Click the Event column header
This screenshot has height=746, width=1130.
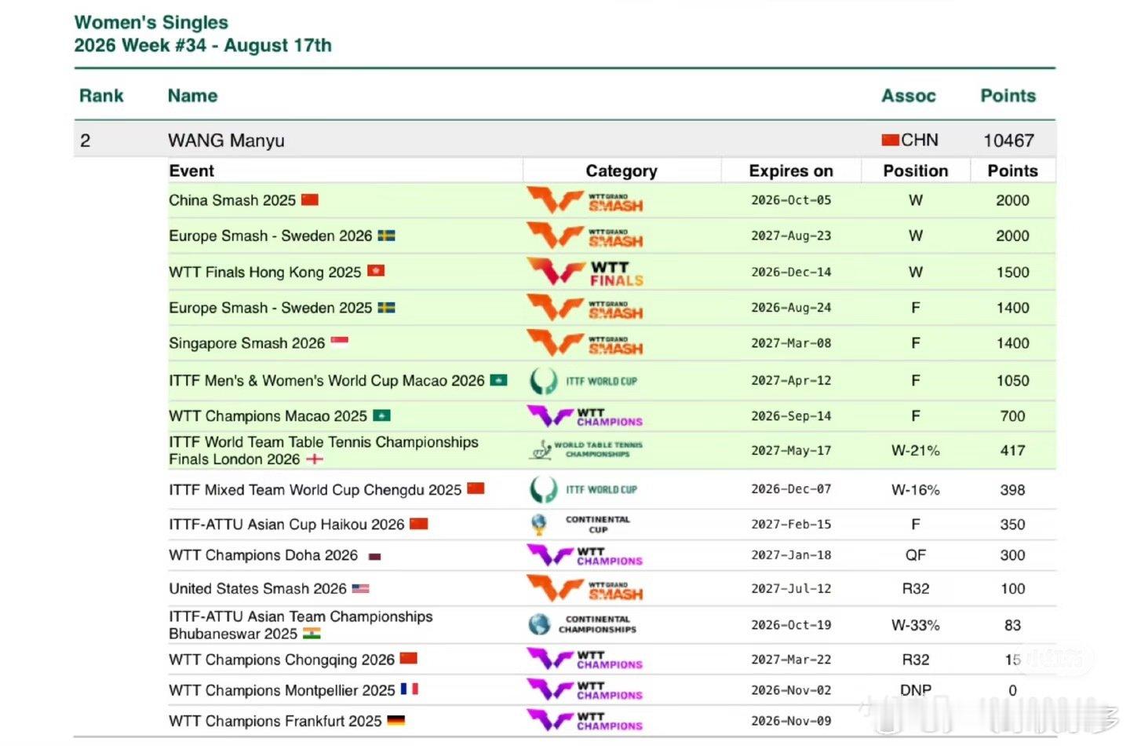point(191,171)
